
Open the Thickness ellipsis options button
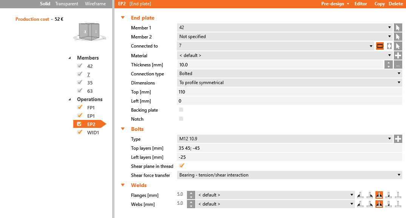[398, 64]
